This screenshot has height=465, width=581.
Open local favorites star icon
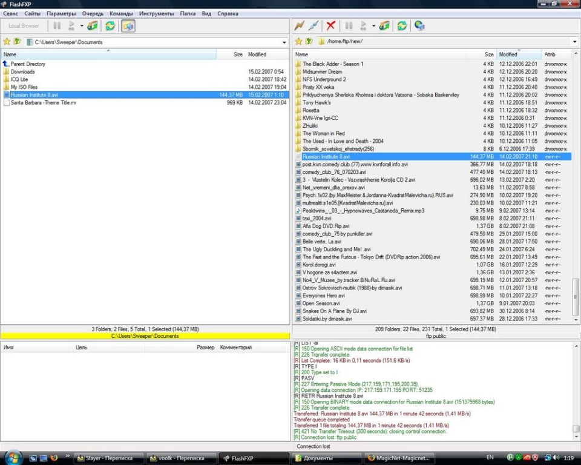point(6,42)
